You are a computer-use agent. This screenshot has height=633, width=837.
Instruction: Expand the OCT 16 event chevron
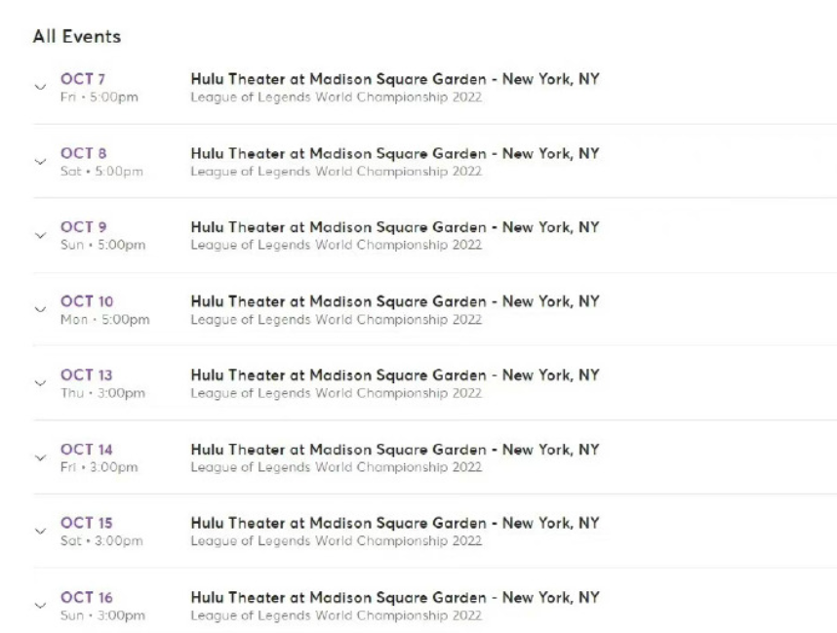click(40, 606)
